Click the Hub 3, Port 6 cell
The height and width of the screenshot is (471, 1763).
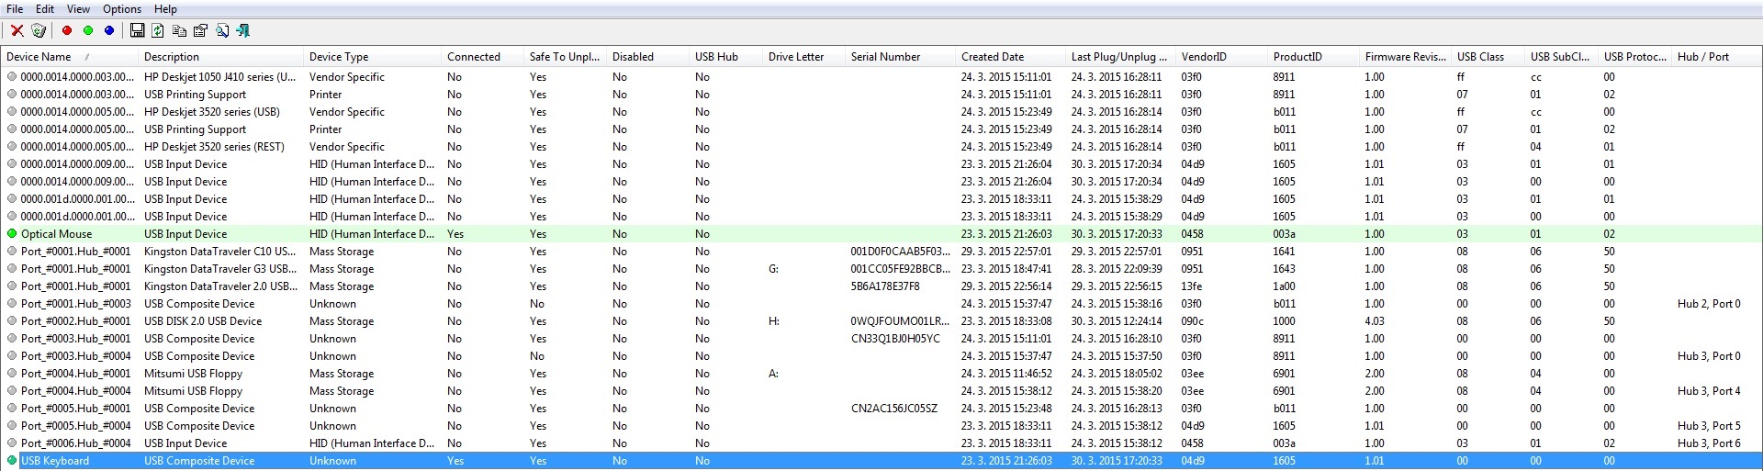(x=1709, y=443)
